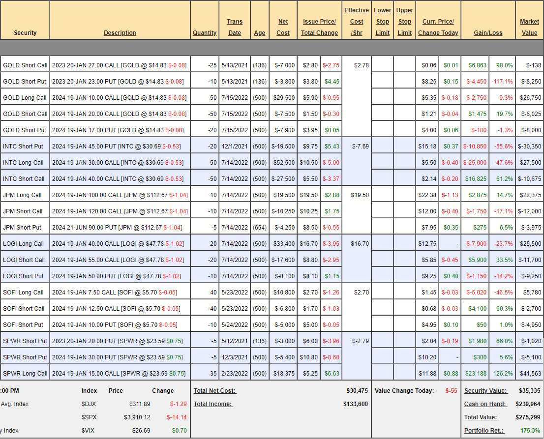The image size is (544, 439).
Task: Select the Upper Stop Limit header
Action: tap(404, 22)
